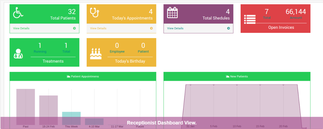Click the Open Invoices amount 66,144
This screenshot has width=323, height=129.
pos(296,12)
